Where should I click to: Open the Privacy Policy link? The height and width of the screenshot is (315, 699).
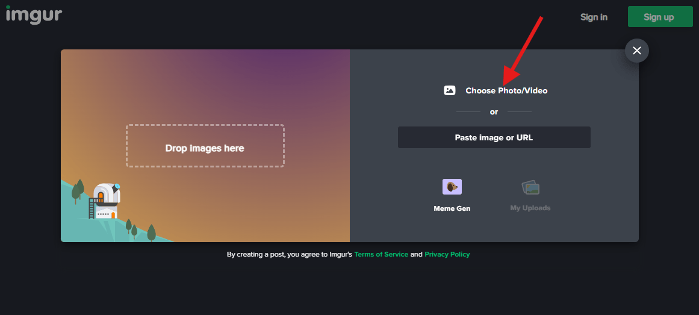click(x=447, y=255)
